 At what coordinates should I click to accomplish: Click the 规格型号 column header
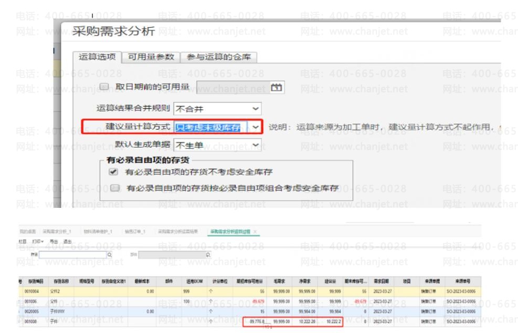(87, 281)
